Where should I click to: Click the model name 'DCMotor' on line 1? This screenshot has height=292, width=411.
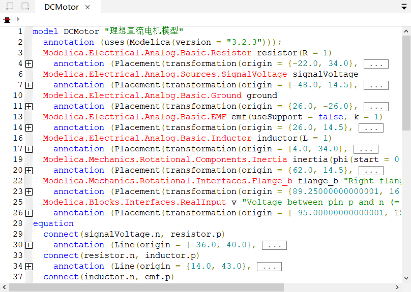pyautogui.click(x=81, y=31)
